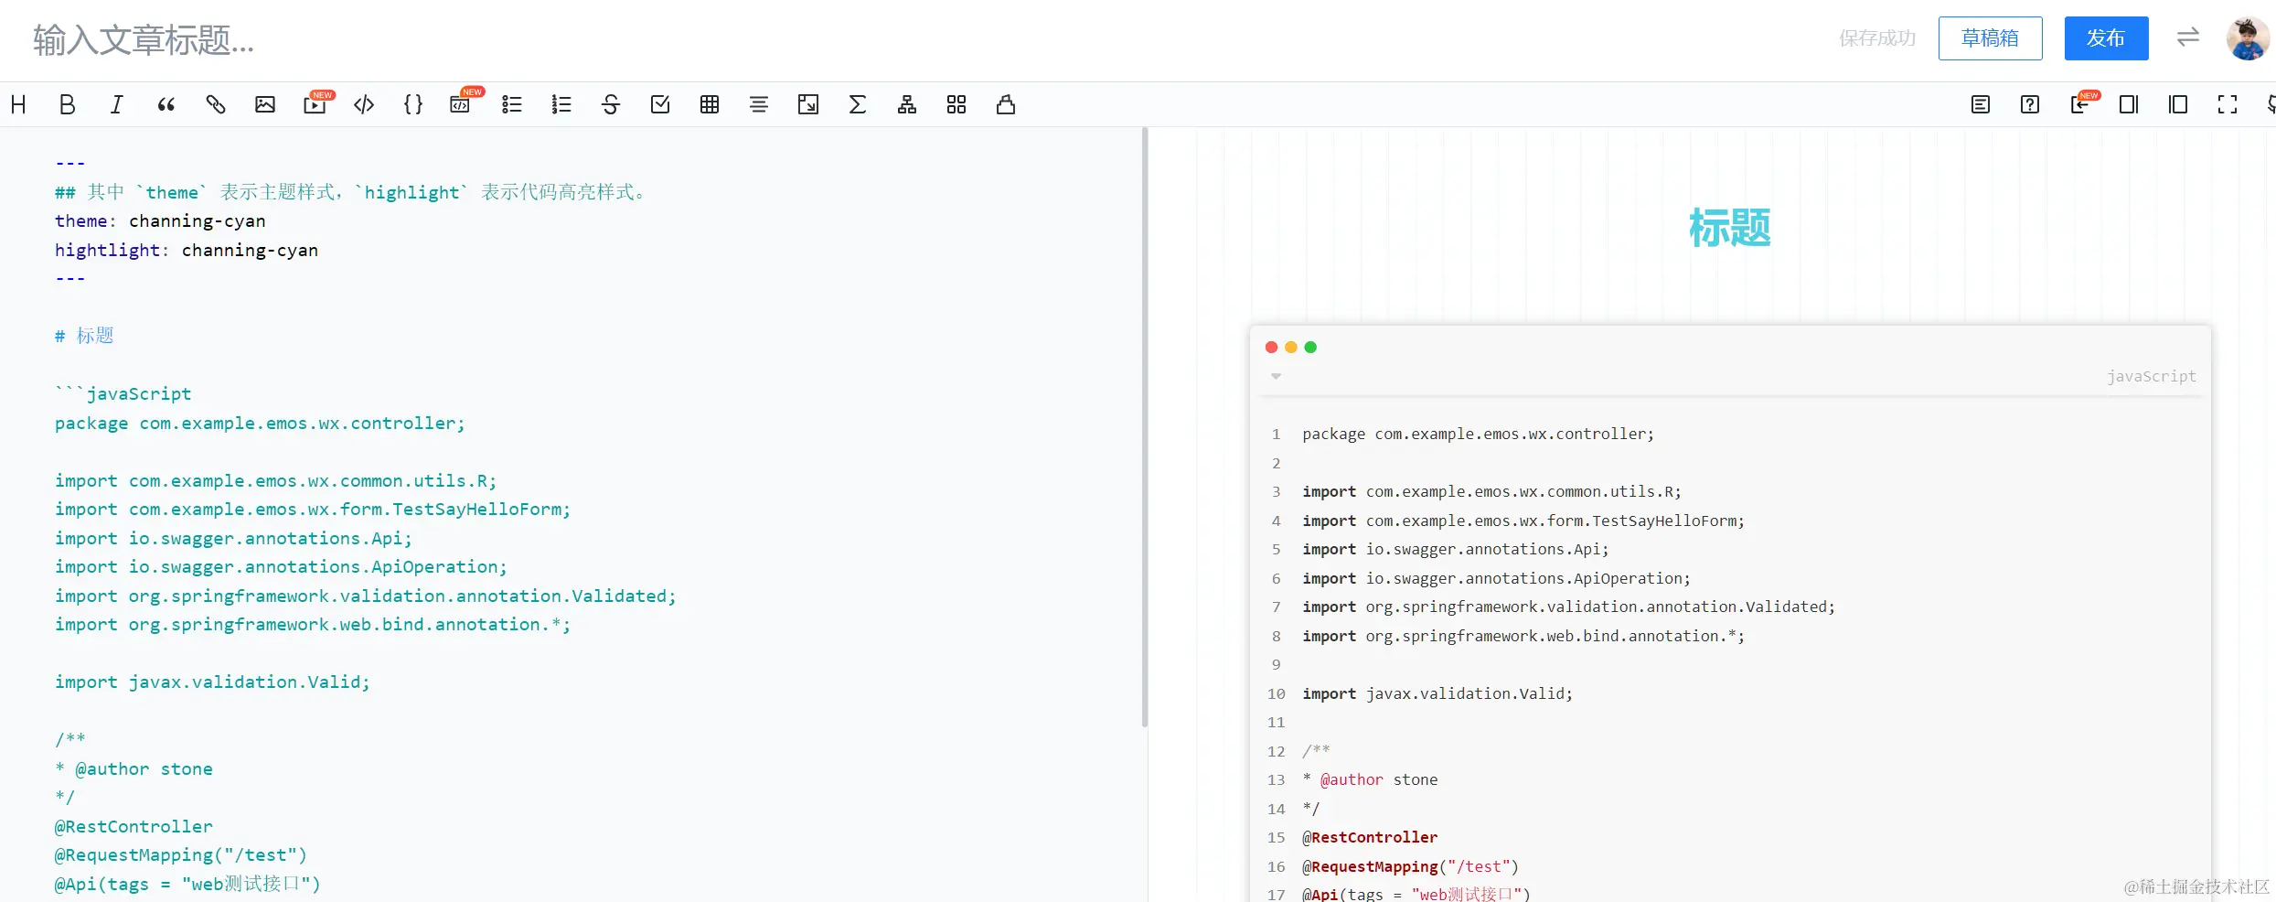The width and height of the screenshot is (2276, 902).
Task: Collapse the preview code block with the arrow
Action: 1276,376
